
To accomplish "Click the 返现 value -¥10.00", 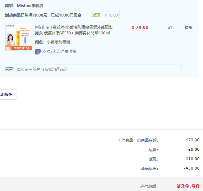I will 192,159.
